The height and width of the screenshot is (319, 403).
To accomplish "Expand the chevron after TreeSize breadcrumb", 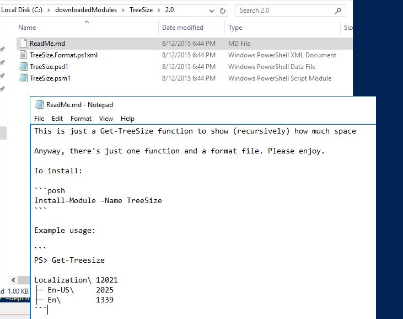I will [x=159, y=10].
